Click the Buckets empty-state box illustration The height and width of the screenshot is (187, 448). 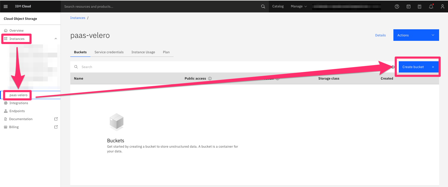[117, 122]
